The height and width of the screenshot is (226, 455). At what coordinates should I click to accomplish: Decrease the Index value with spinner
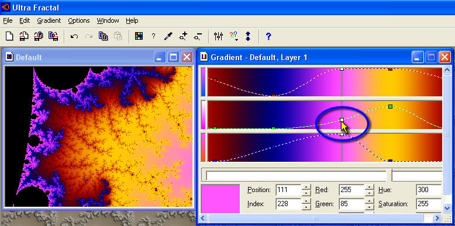click(x=306, y=207)
